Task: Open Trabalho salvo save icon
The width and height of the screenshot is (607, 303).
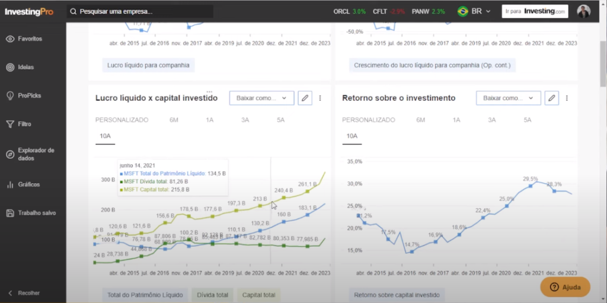Action: point(10,213)
